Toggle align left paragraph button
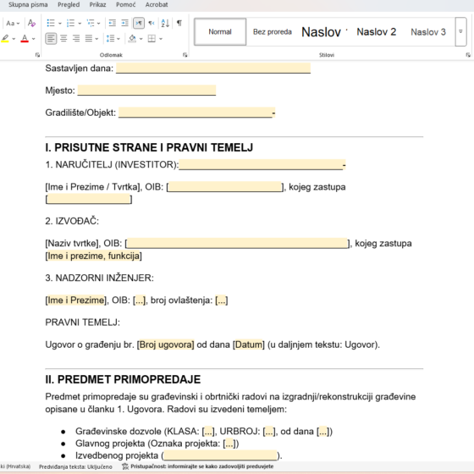 tap(51, 38)
